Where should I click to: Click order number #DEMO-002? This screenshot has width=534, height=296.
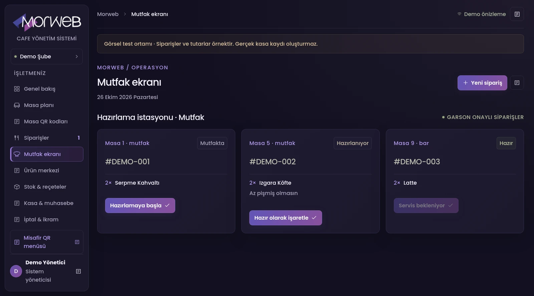(x=273, y=162)
